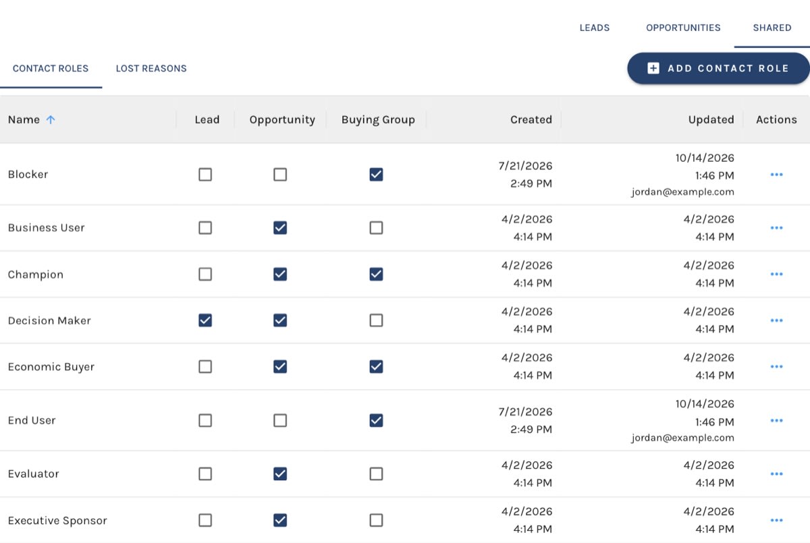Image resolution: width=810 pixels, height=543 pixels.
Task: Select the Shared tab
Action: click(x=772, y=28)
